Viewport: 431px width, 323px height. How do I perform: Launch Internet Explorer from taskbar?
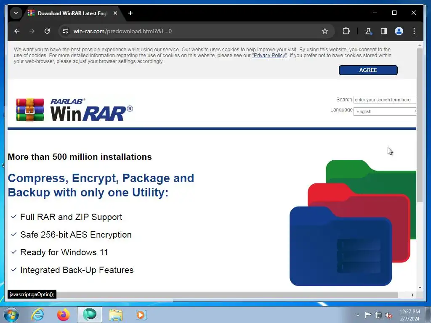(x=37, y=315)
